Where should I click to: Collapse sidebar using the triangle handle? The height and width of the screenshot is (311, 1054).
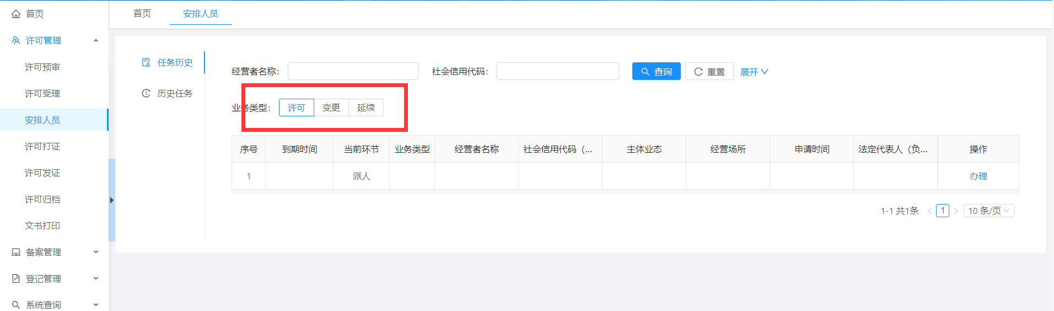[x=112, y=200]
